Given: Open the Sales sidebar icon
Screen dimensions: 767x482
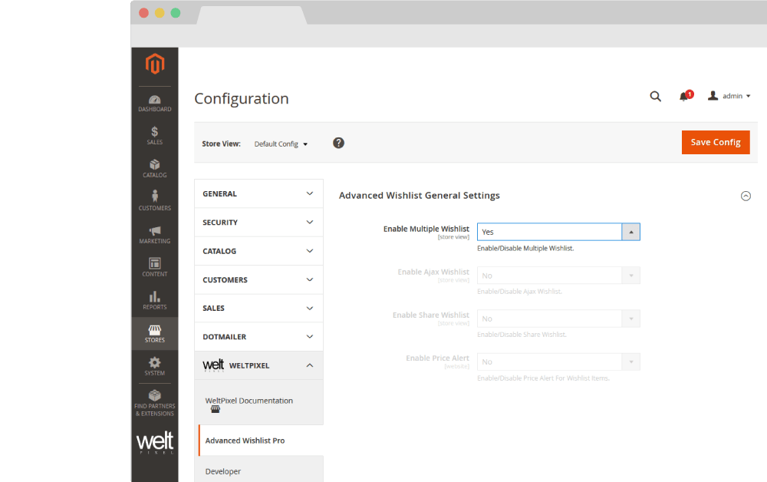Looking at the screenshot, I should click(x=155, y=136).
